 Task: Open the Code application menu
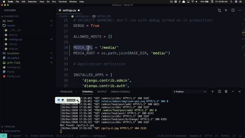click(x=10, y=2)
